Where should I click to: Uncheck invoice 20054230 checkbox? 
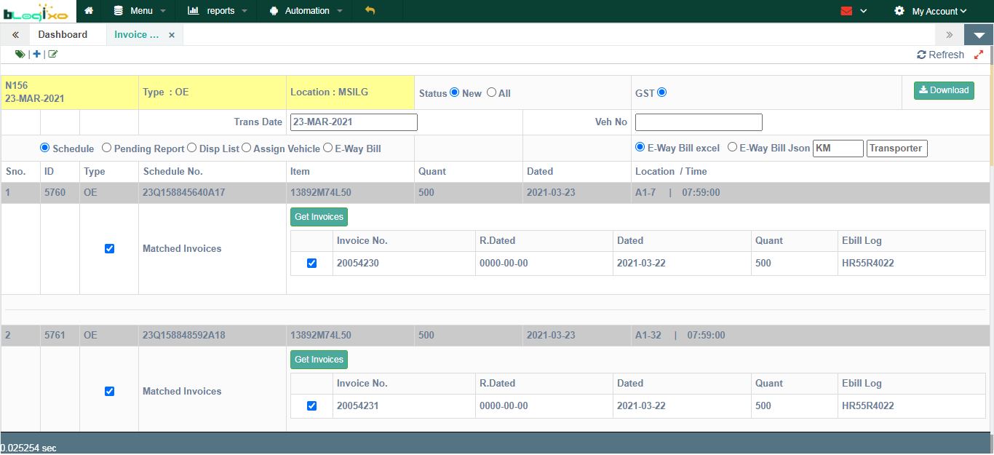311,263
